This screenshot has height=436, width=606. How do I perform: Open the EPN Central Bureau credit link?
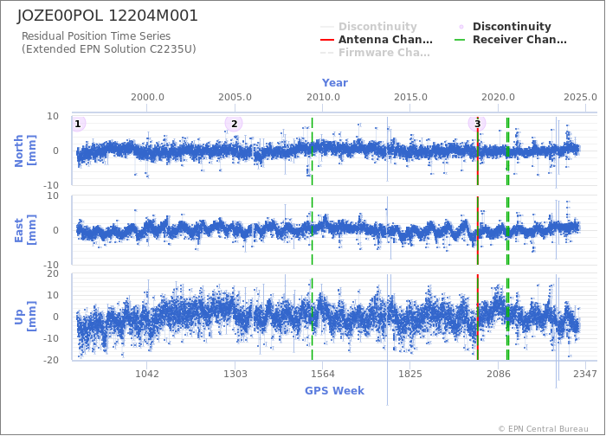coord(543,429)
